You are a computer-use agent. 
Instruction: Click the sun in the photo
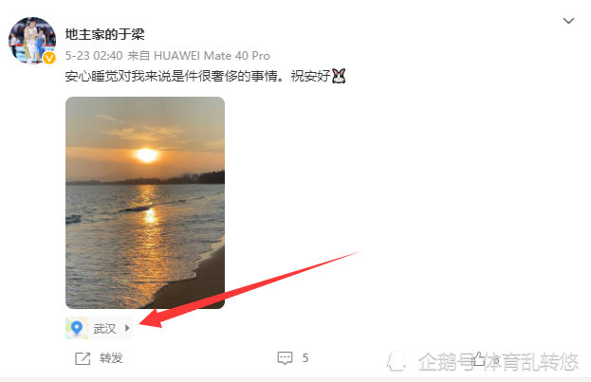click(x=147, y=155)
